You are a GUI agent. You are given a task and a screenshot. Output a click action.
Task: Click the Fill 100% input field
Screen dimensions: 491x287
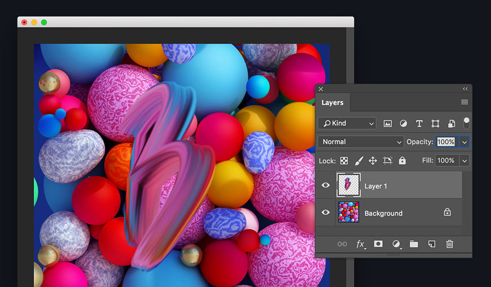point(447,161)
